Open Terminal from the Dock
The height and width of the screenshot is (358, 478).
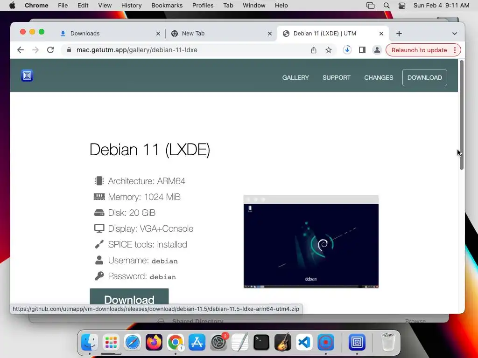pyautogui.click(x=261, y=342)
